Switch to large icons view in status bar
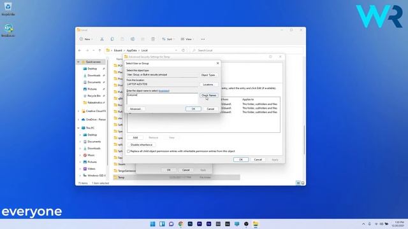 click(303, 183)
